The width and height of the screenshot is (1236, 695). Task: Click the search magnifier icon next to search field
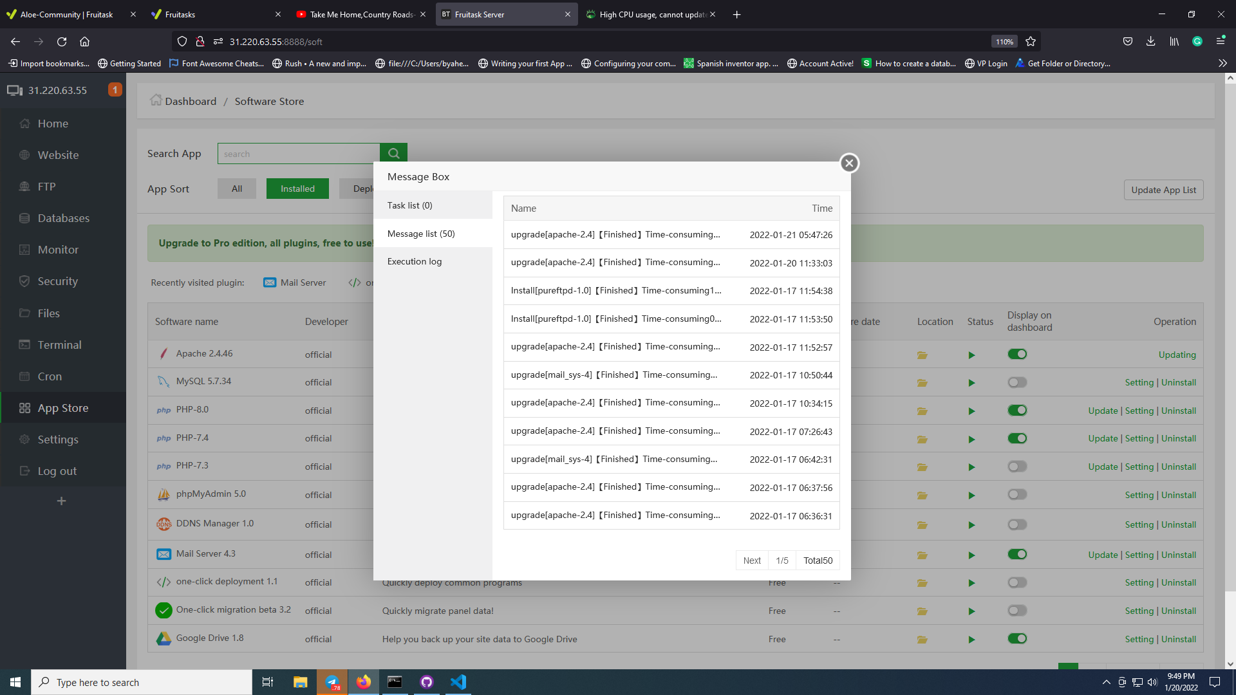coord(394,153)
